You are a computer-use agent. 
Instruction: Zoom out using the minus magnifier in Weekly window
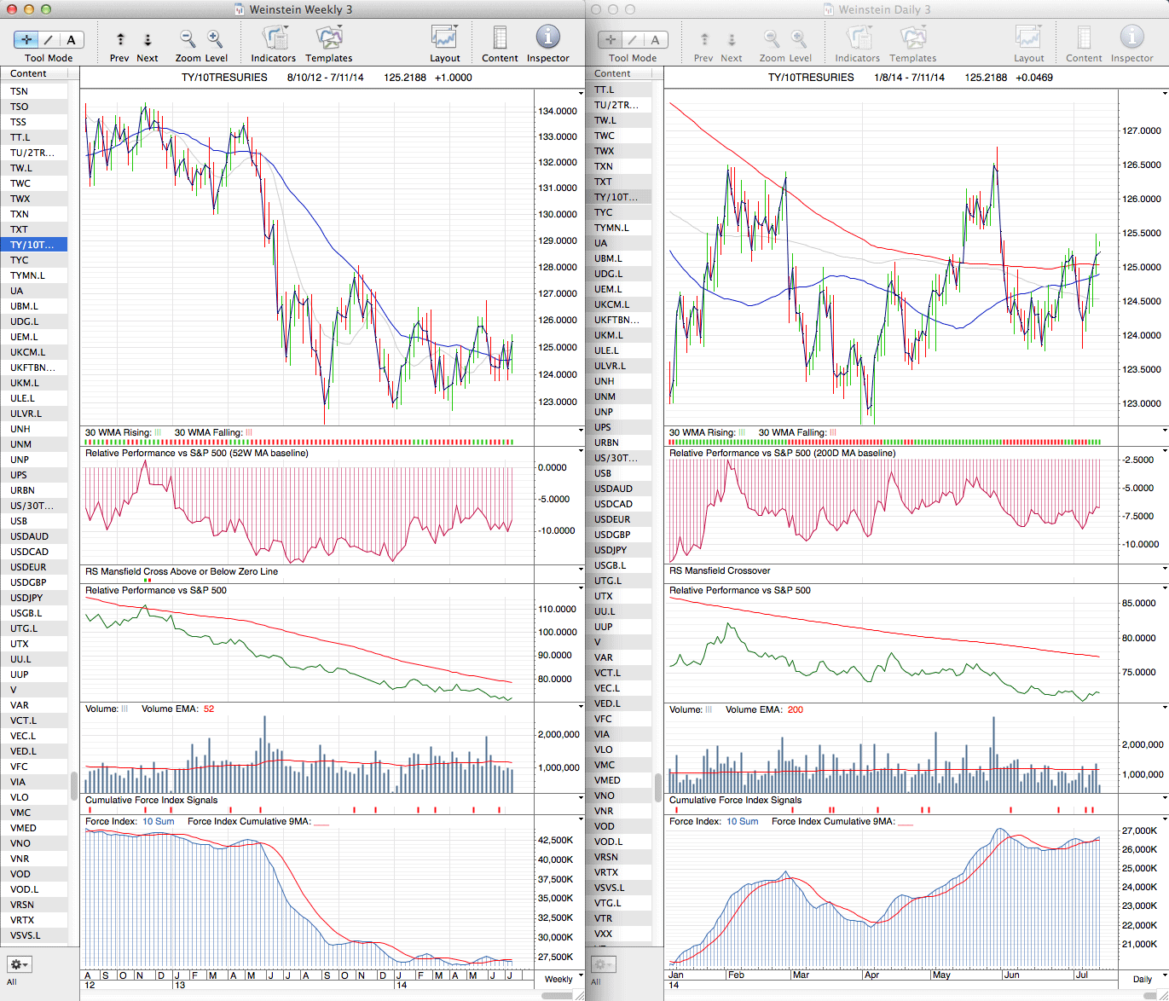(x=188, y=38)
